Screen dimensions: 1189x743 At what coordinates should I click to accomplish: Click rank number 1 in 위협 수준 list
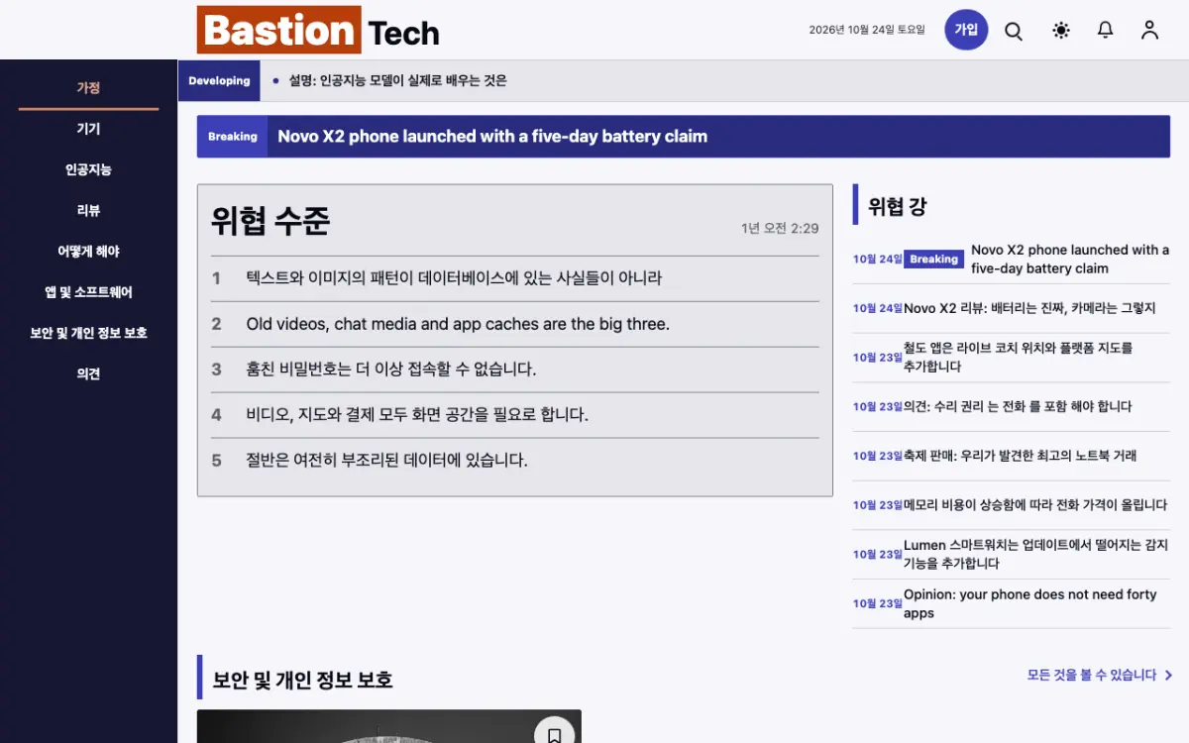coord(216,278)
